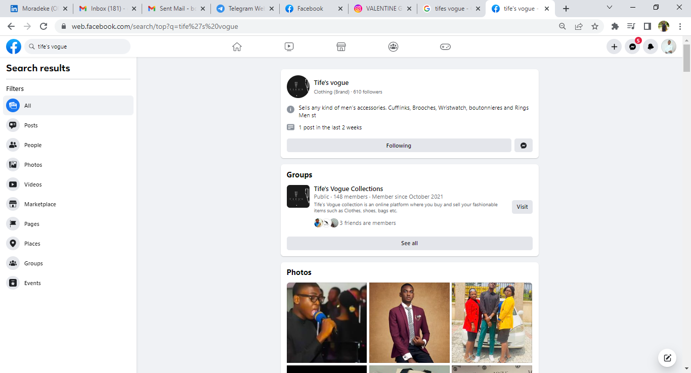The image size is (691, 373).
Task: Click the zoom magnifier in address bar
Action: [x=563, y=26]
